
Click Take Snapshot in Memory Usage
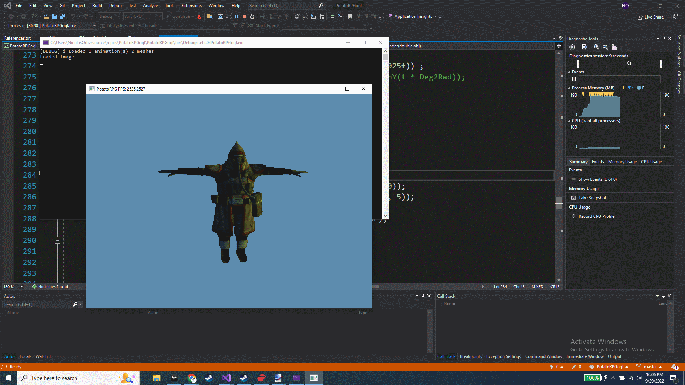(592, 198)
